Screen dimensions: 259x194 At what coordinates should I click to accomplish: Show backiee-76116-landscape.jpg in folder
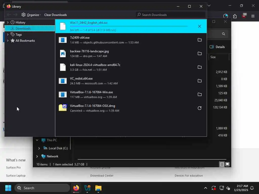pyautogui.click(x=200, y=54)
